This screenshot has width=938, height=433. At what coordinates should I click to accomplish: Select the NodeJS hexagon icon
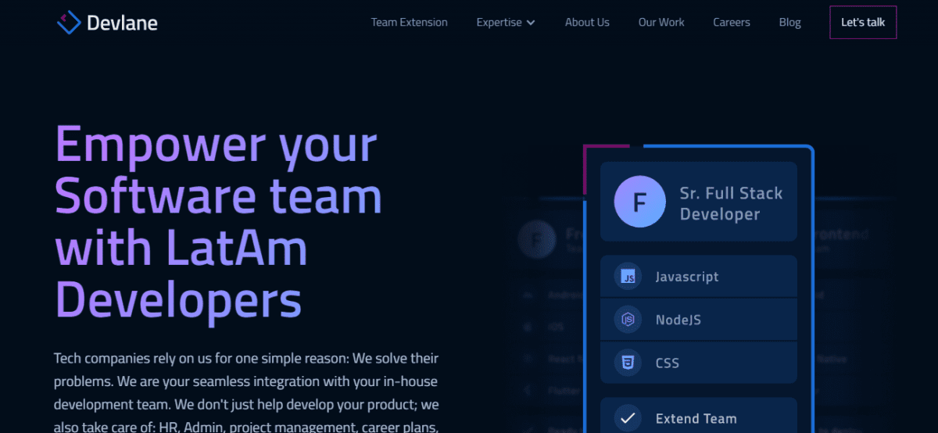coord(627,320)
